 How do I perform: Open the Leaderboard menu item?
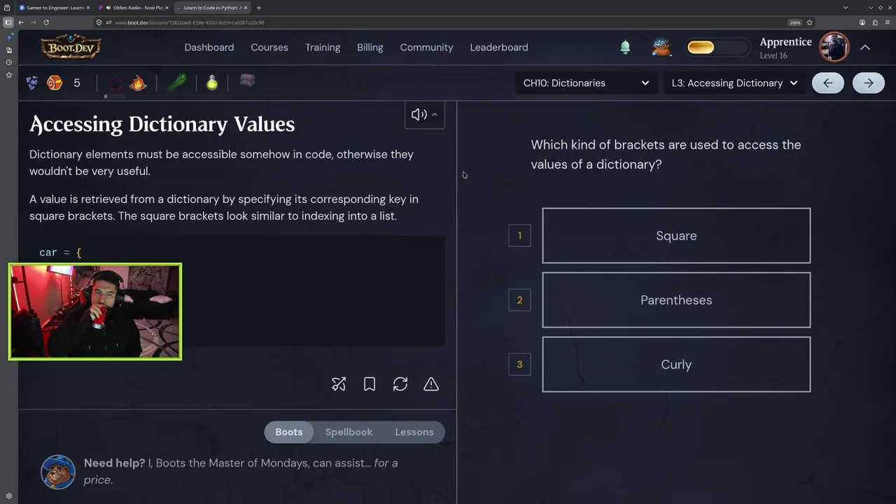point(499,48)
